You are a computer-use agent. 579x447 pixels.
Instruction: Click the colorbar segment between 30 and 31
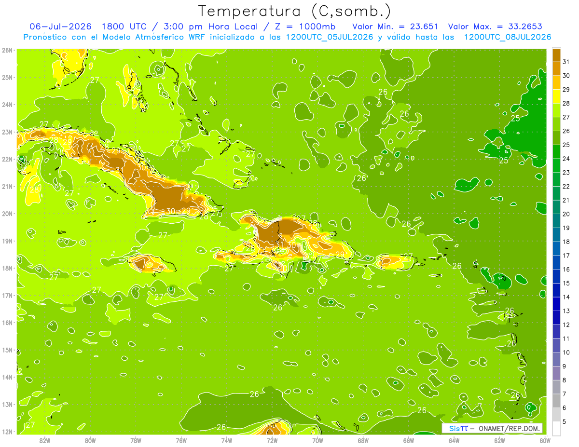click(x=556, y=68)
